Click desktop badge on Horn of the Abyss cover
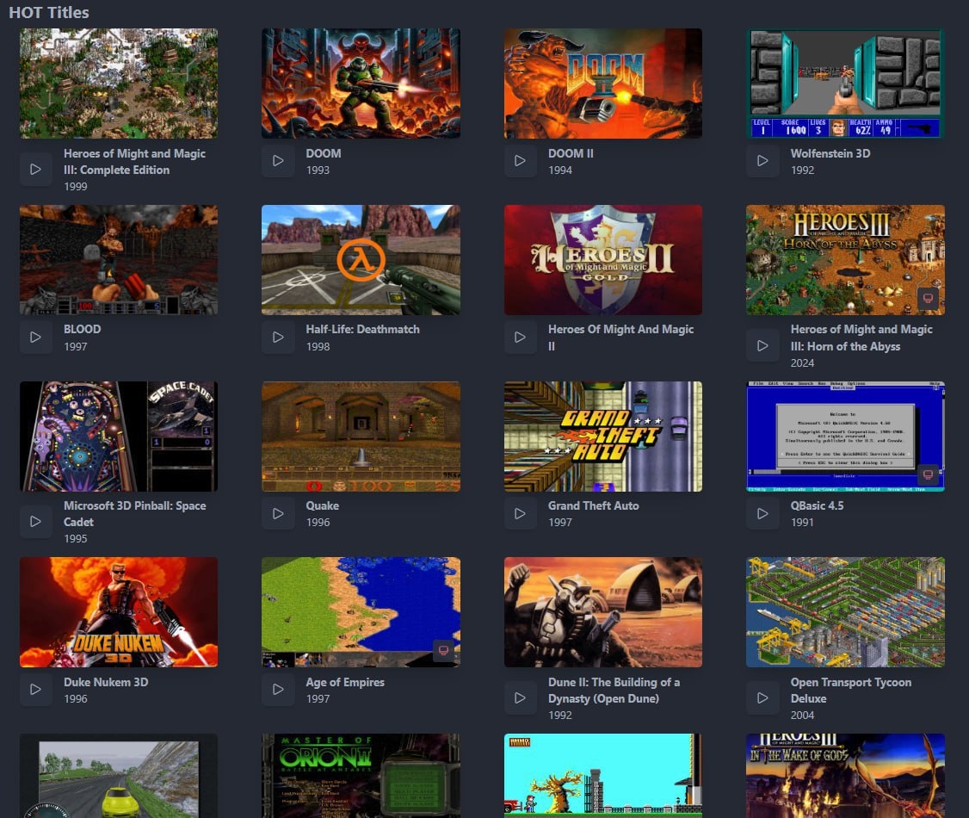969x818 pixels. tap(928, 299)
